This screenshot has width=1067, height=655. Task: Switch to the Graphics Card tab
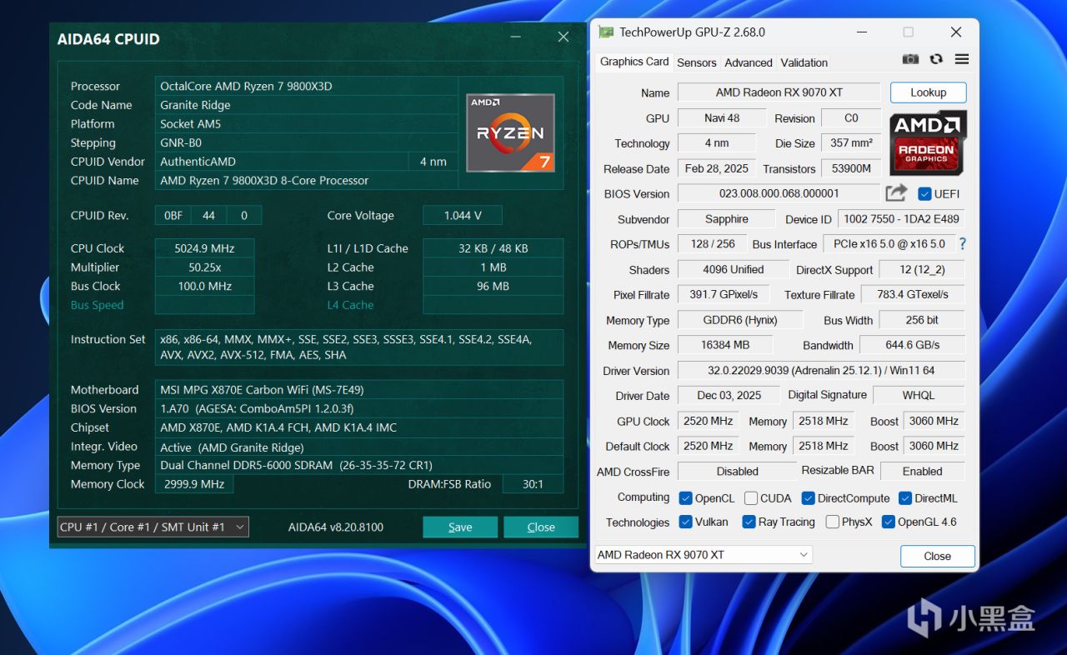click(634, 62)
